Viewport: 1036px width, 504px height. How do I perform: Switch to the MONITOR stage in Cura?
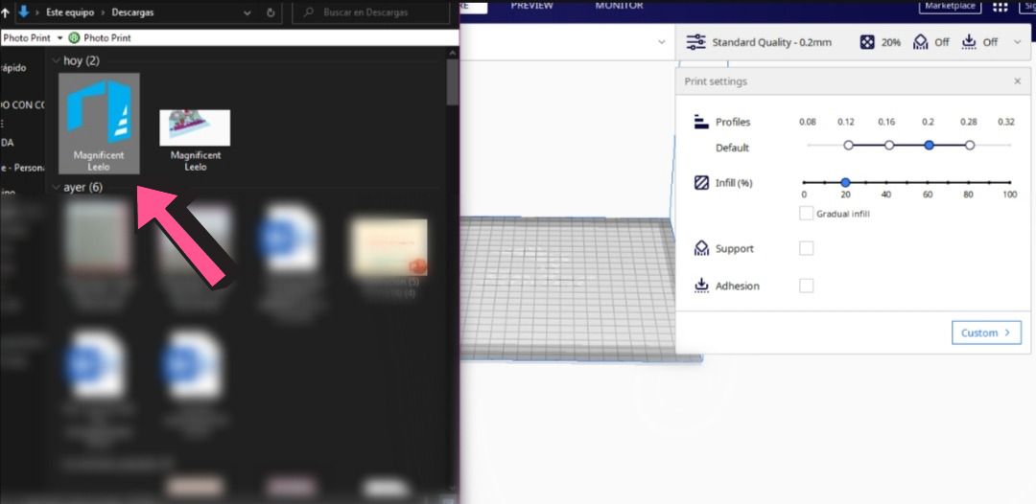[619, 6]
